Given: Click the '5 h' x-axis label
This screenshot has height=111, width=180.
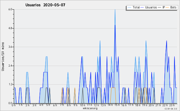Looking at the screenshot, I should 48,105.
